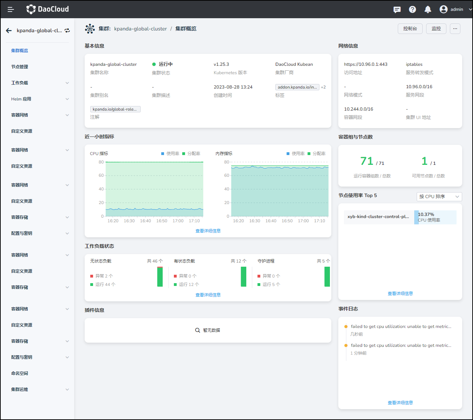
Task: Click the 监控 button
Action: (x=436, y=29)
